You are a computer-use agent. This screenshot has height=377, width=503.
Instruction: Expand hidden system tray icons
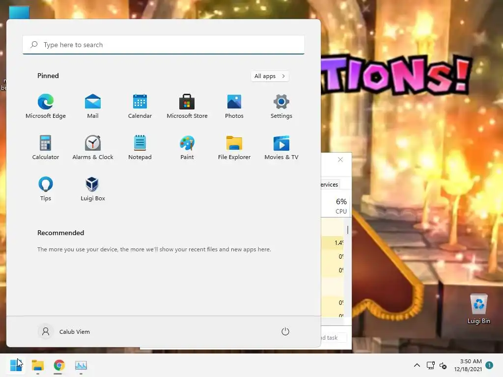pyautogui.click(x=417, y=365)
